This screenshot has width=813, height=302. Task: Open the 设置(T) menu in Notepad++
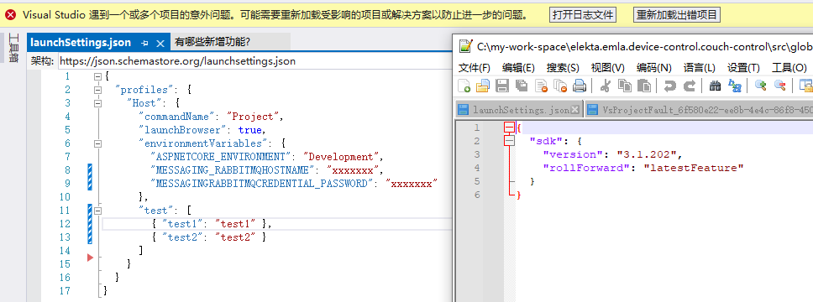743,68
